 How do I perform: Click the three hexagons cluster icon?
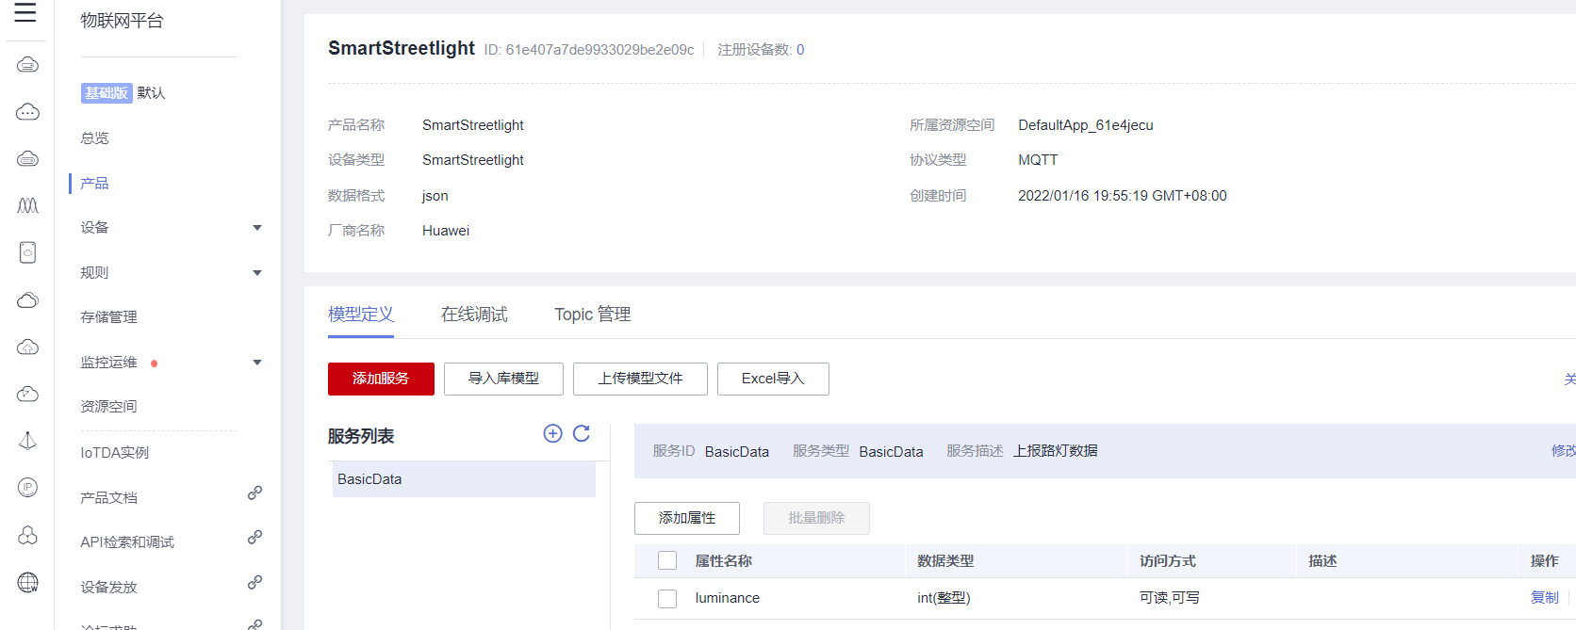point(28,535)
